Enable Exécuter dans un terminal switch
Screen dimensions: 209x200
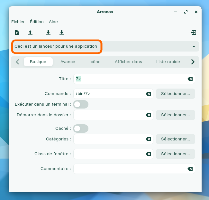tap(81, 104)
